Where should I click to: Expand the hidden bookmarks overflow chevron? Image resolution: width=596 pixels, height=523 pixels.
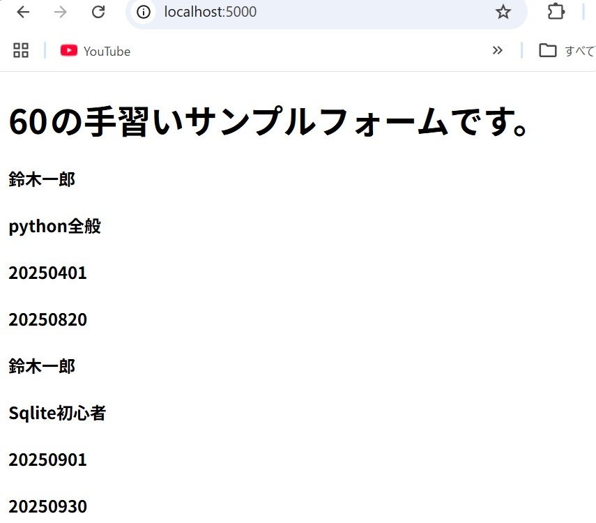[497, 50]
